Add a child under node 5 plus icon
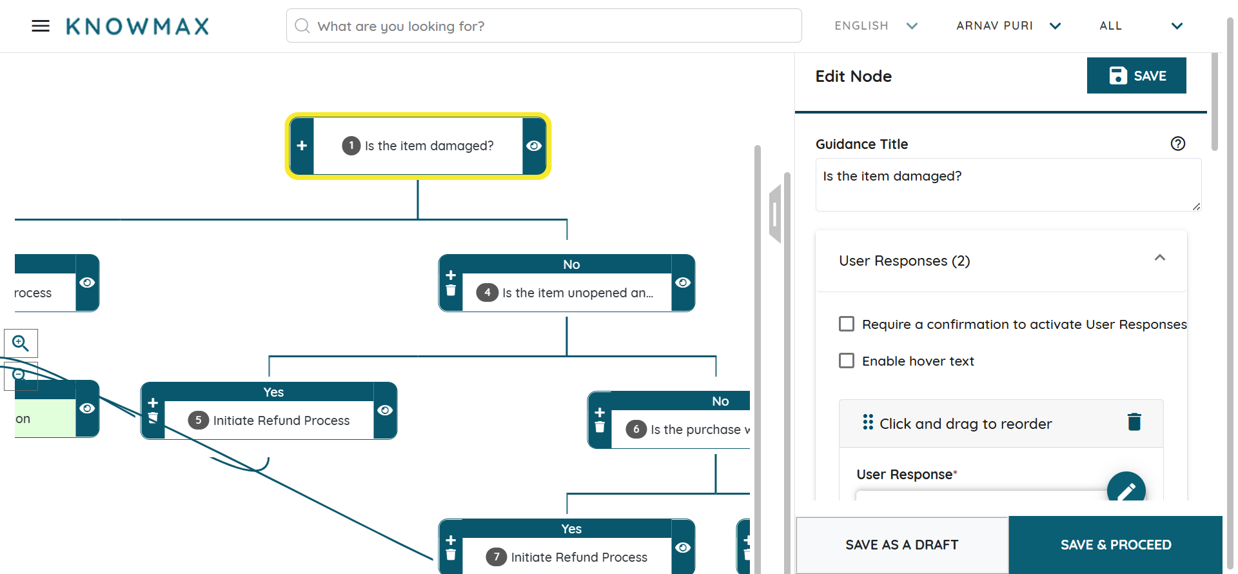The width and height of the screenshot is (1238, 574). (153, 403)
